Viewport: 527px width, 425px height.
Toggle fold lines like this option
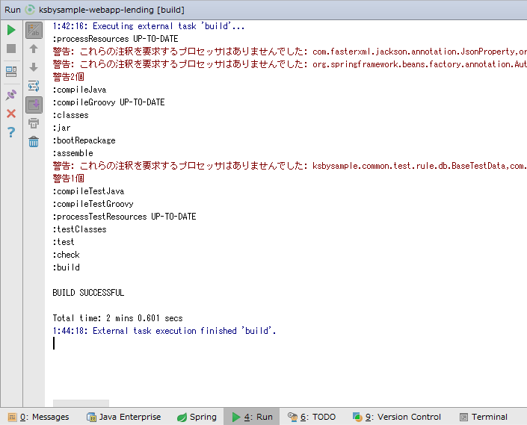pyautogui.click(x=34, y=30)
